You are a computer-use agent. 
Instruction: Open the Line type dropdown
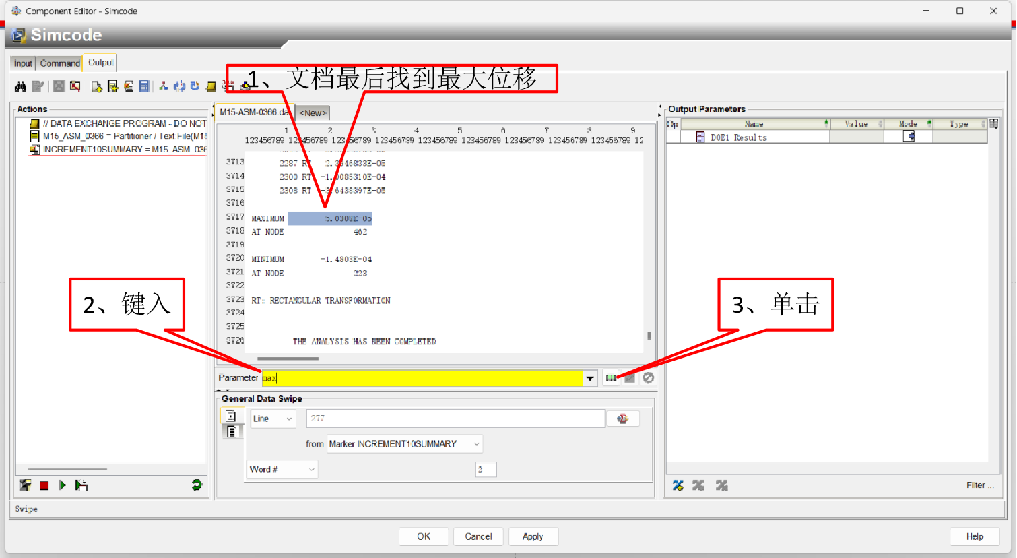(273, 419)
